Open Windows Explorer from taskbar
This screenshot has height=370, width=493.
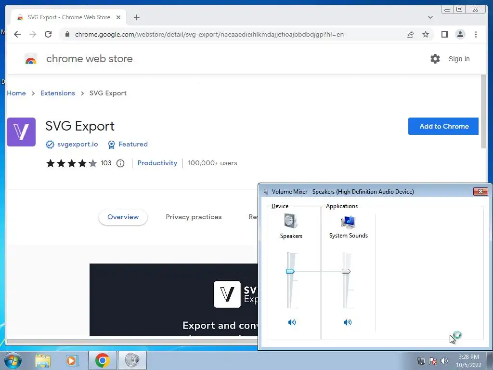coord(43,360)
